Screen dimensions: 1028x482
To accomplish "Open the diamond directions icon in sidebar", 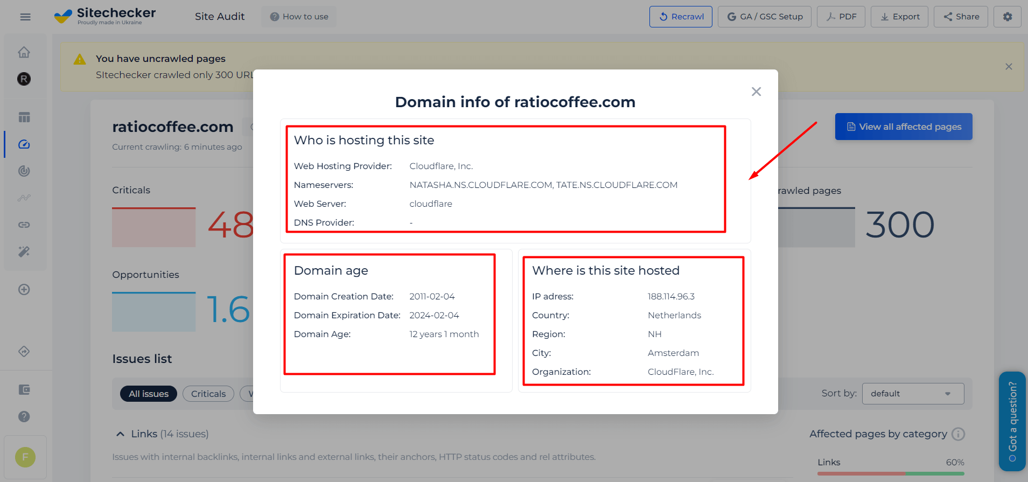I will pyautogui.click(x=24, y=352).
